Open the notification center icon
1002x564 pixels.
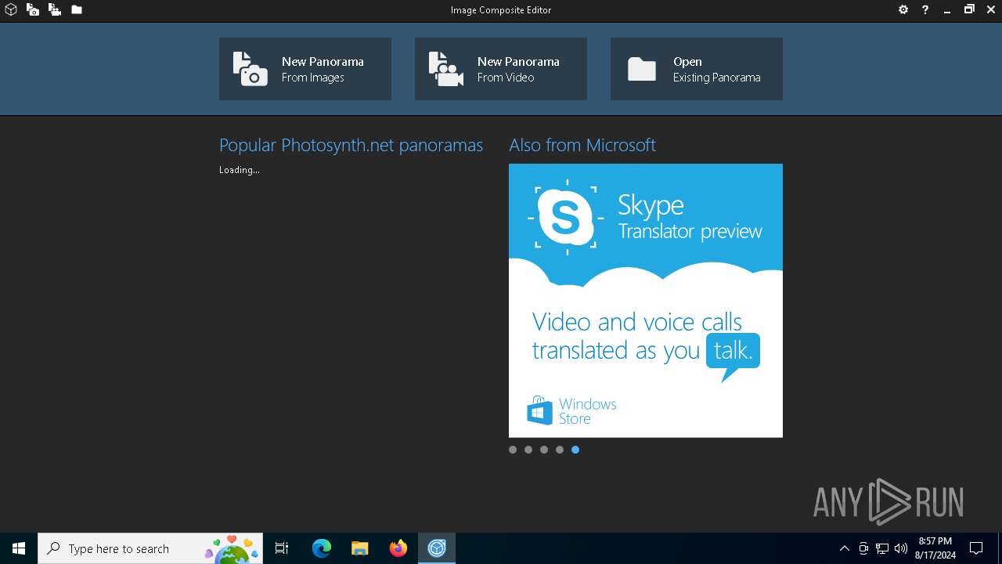pyautogui.click(x=976, y=548)
